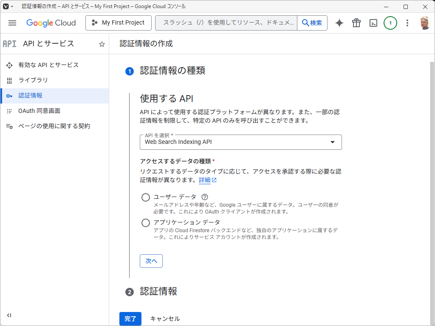Open notifications showing one pending item

pyautogui.click(x=390, y=23)
